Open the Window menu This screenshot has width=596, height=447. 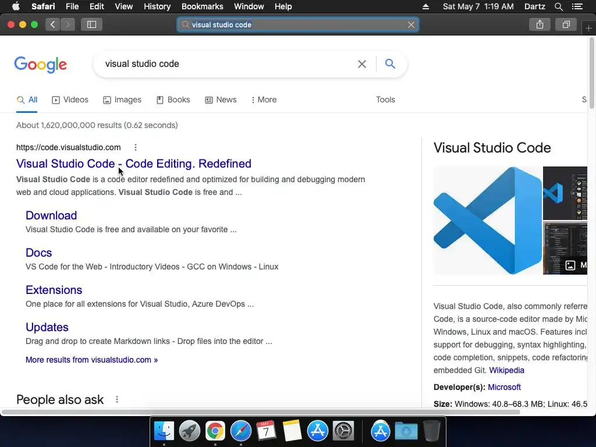click(249, 6)
